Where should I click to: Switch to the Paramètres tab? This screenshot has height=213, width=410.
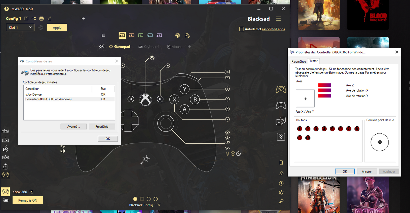pyautogui.click(x=299, y=61)
